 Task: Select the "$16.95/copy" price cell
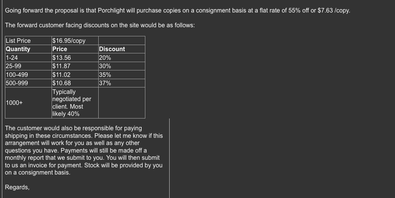coord(69,41)
